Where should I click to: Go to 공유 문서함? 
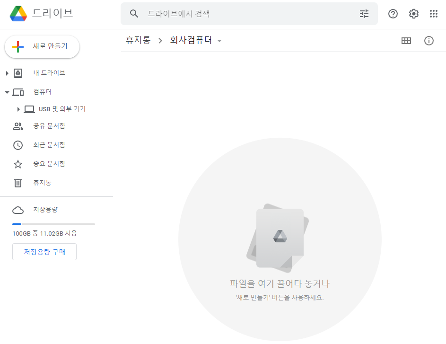point(49,126)
